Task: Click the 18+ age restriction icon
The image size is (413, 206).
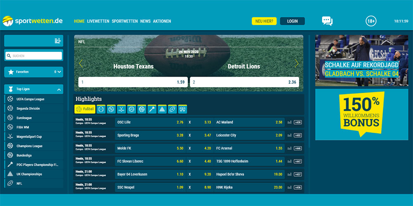Action: pos(371,21)
